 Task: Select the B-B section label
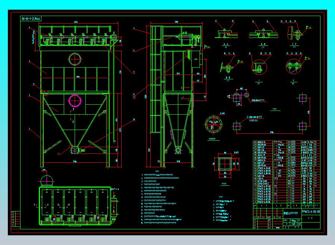[263, 44]
